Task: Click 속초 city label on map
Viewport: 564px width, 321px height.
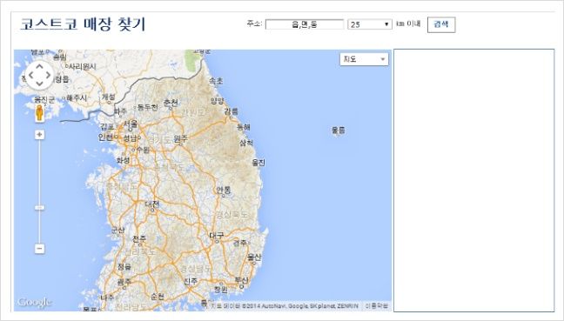Action: pos(216,81)
